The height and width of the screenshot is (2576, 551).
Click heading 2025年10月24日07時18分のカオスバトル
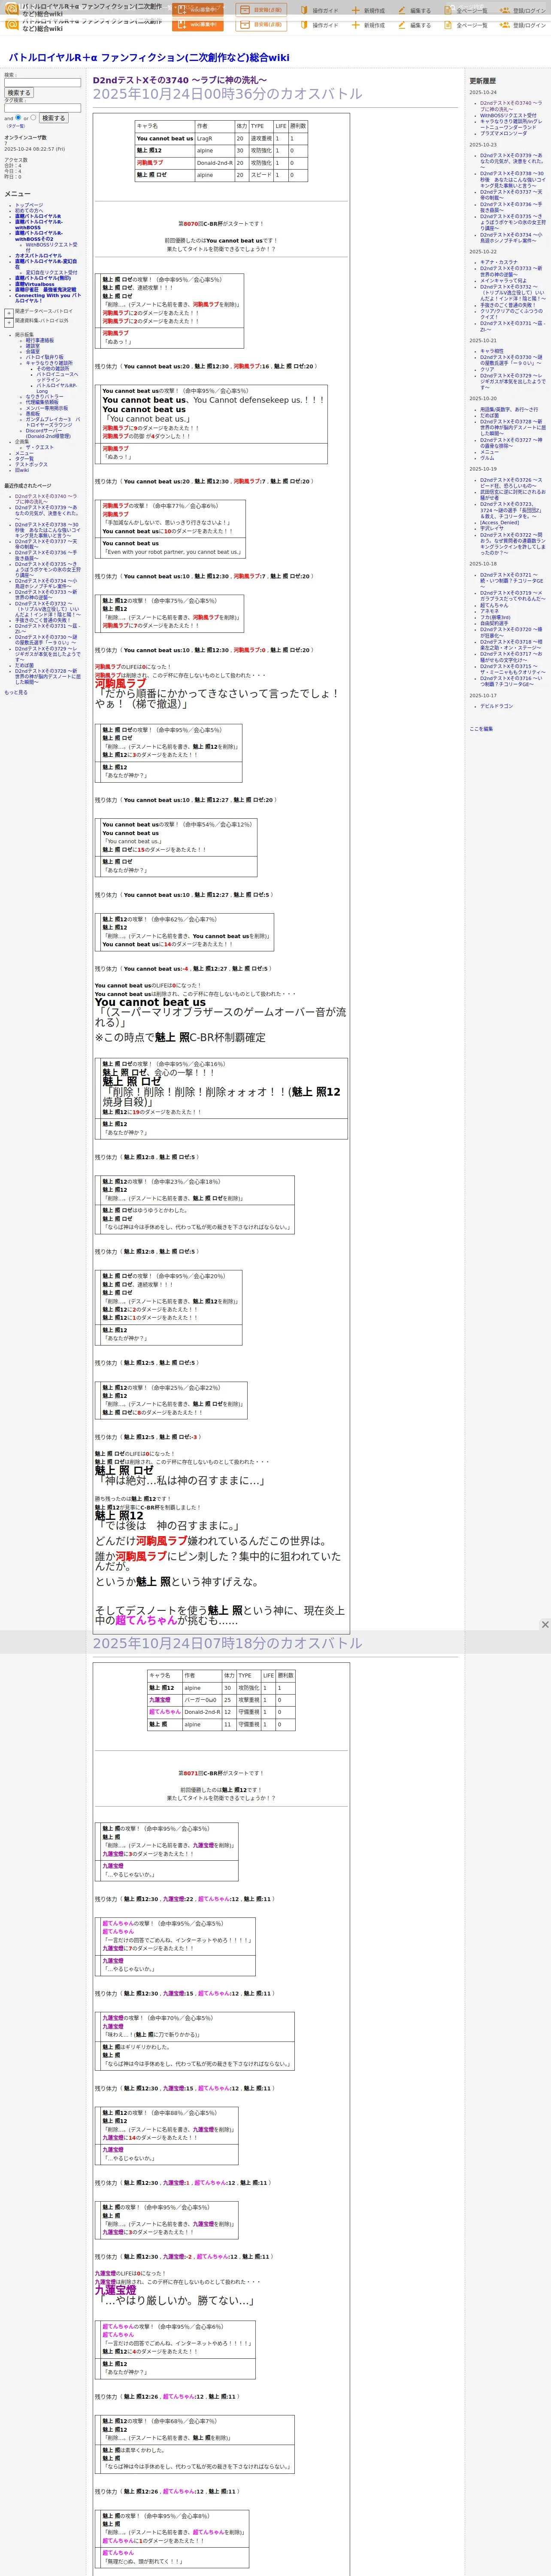click(227, 1643)
